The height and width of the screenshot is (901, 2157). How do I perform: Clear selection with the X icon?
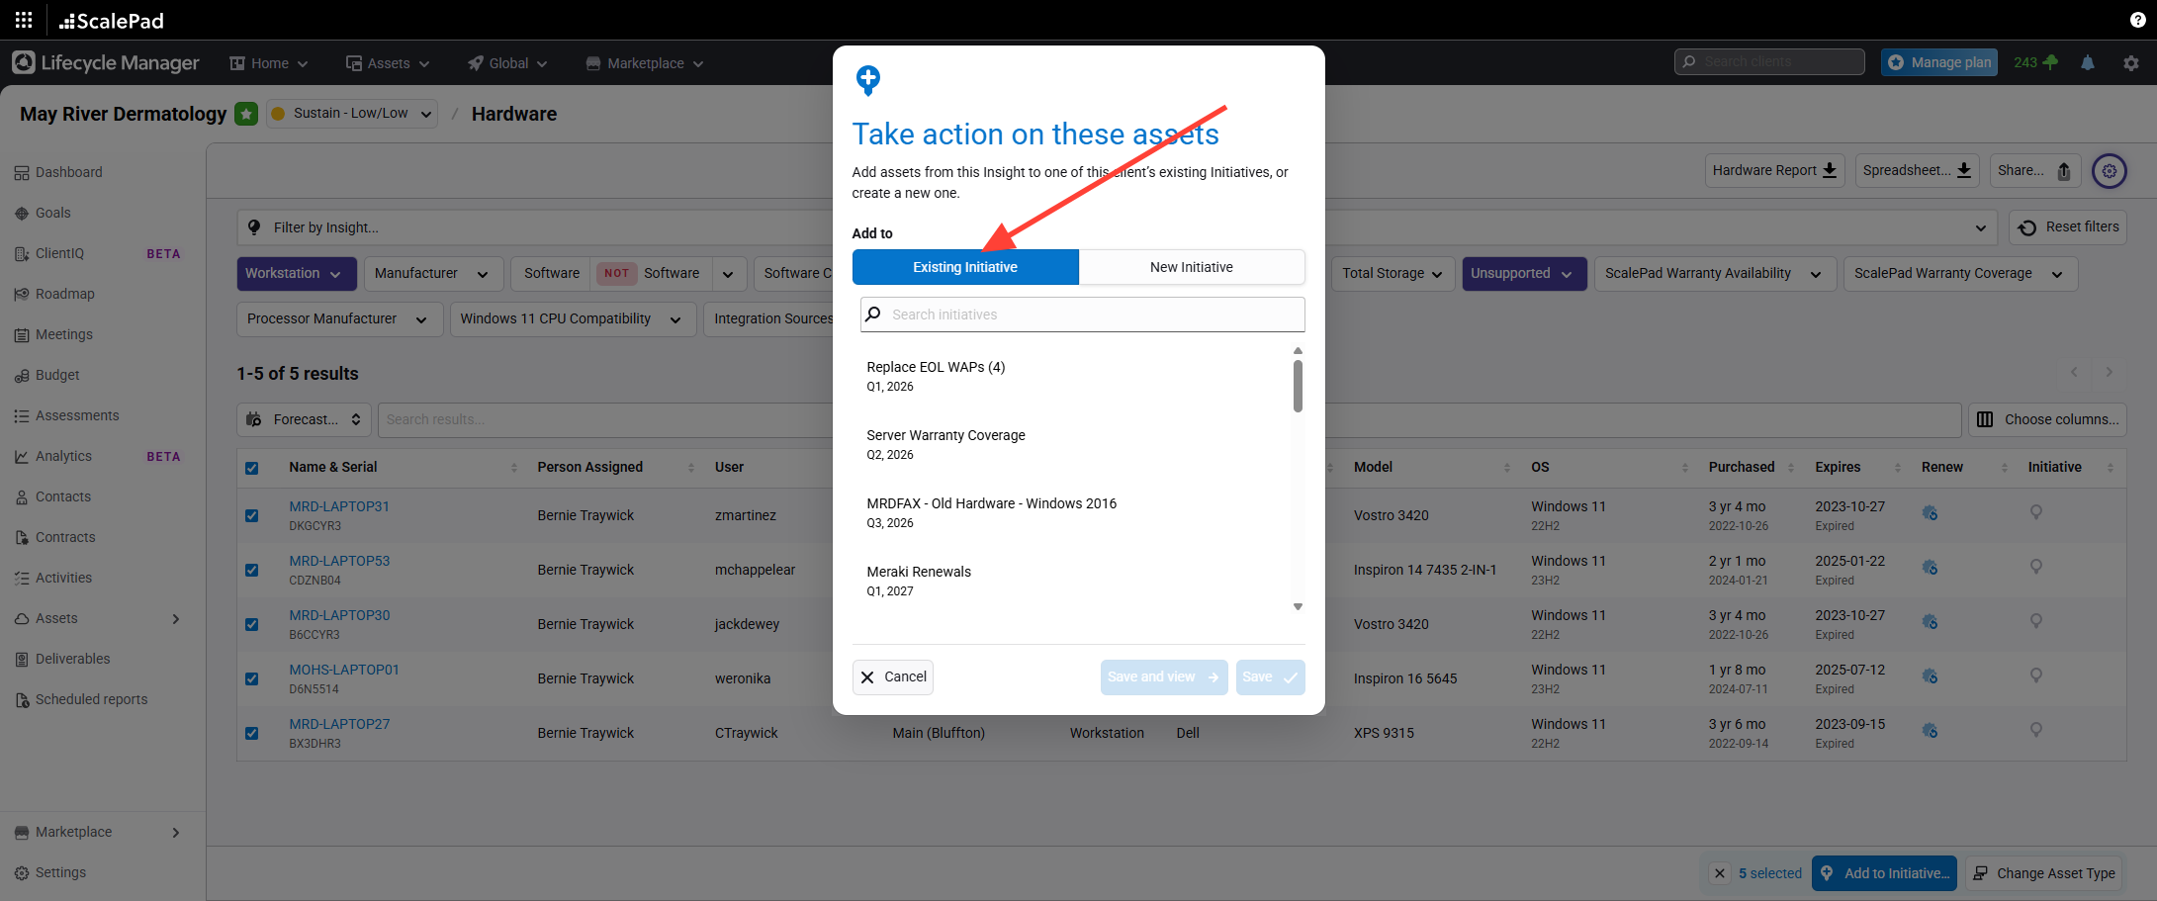pyautogui.click(x=1720, y=873)
